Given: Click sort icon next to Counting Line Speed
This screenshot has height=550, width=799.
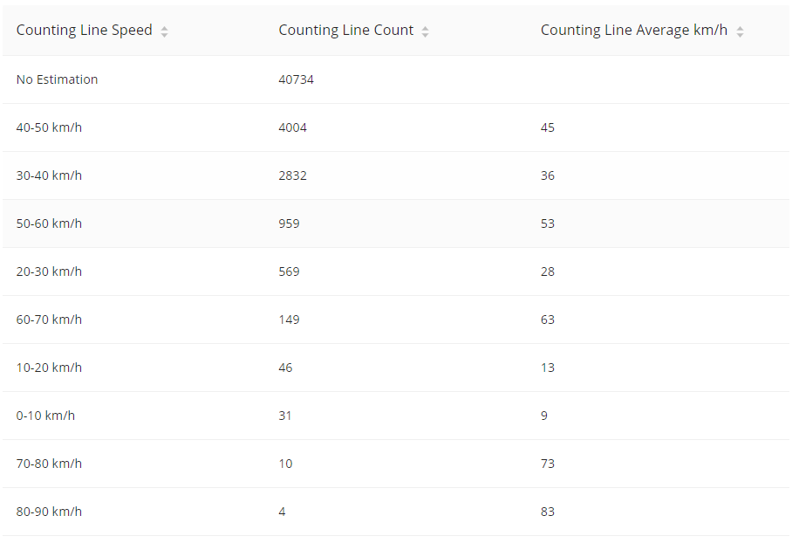Looking at the screenshot, I should 164,31.
